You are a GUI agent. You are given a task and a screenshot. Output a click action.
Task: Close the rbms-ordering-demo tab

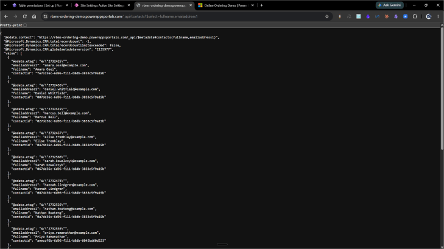click(x=191, y=5)
